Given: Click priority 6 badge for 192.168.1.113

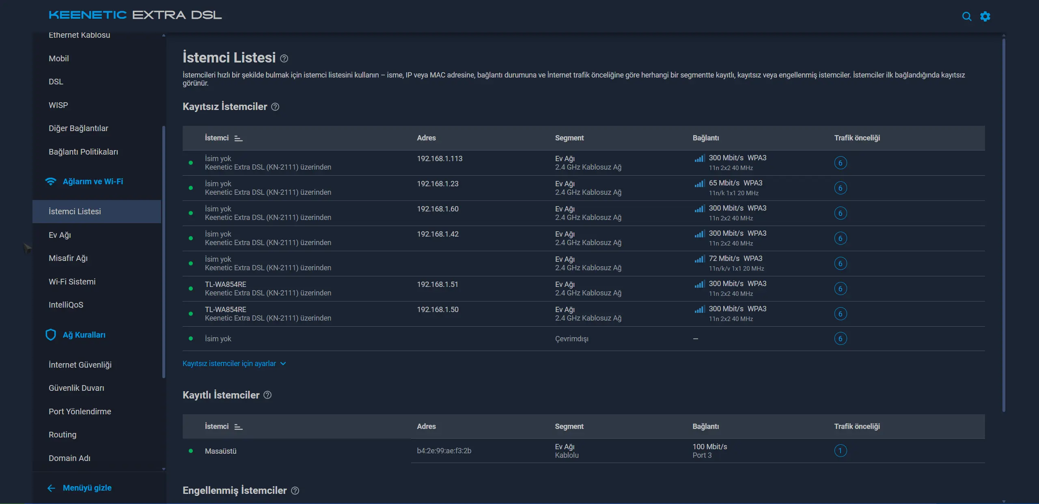Looking at the screenshot, I should pos(841,163).
